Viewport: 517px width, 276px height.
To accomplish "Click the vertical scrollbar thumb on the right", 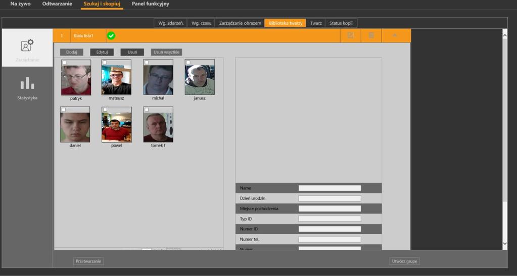I will (505, 120).
